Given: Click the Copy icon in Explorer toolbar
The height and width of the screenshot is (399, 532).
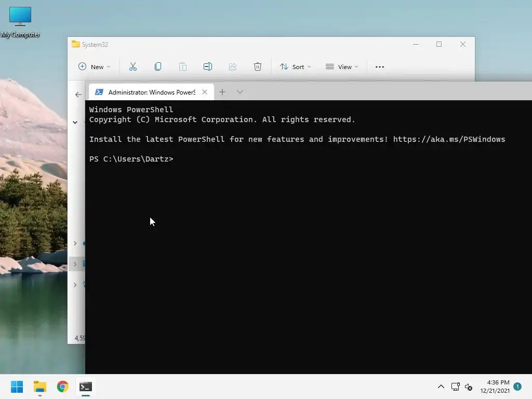Looking at the screenshot, I should pos(158,67).
